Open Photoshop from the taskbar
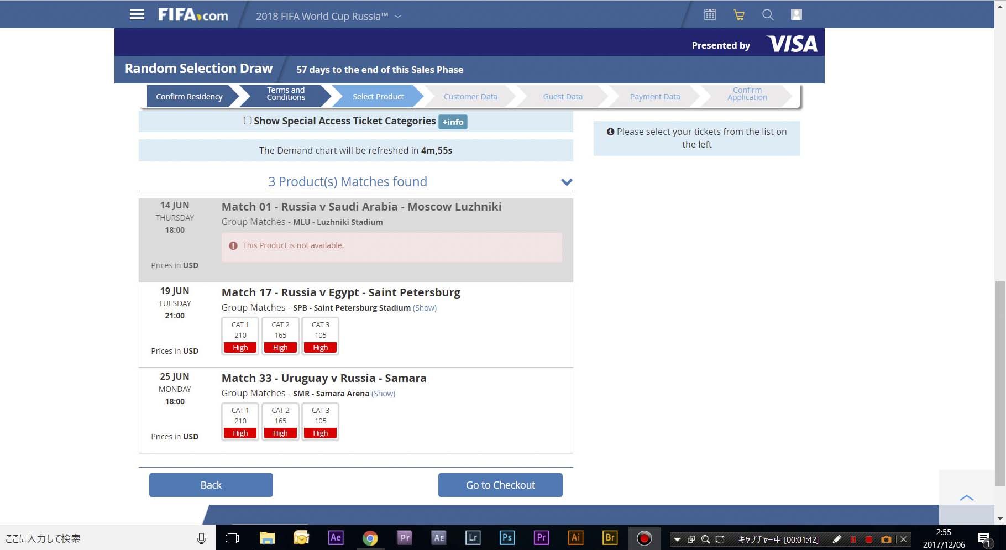The height and width of the screenshot is (550, 1006). pyautogui.click(x=507, y=538)
